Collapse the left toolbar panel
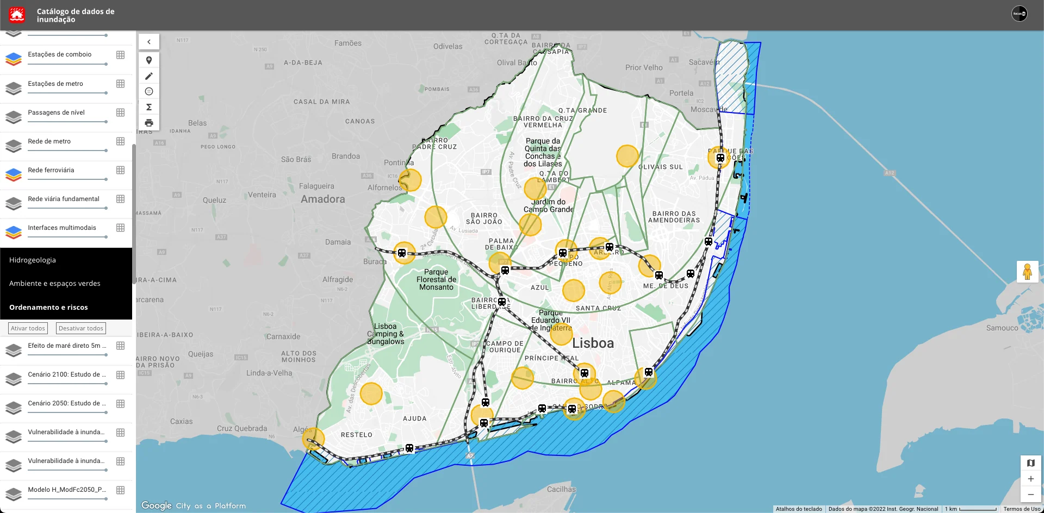This screenshot has width=1044, height=513. 149,42
